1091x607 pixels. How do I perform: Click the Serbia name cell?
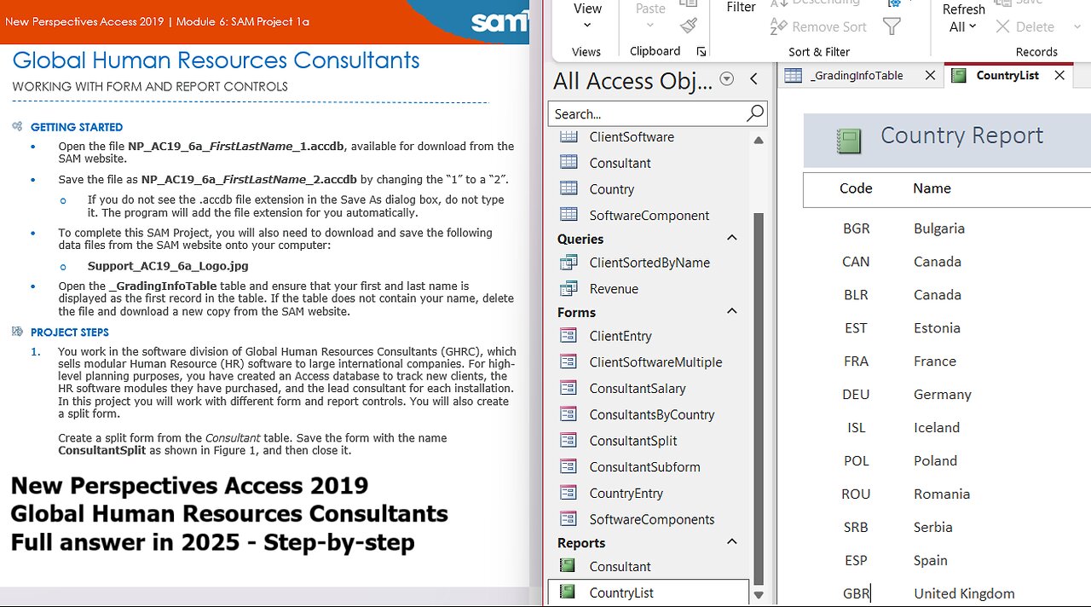coord(933,528)
